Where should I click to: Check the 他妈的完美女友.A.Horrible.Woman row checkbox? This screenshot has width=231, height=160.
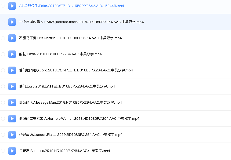click(3, 119)
